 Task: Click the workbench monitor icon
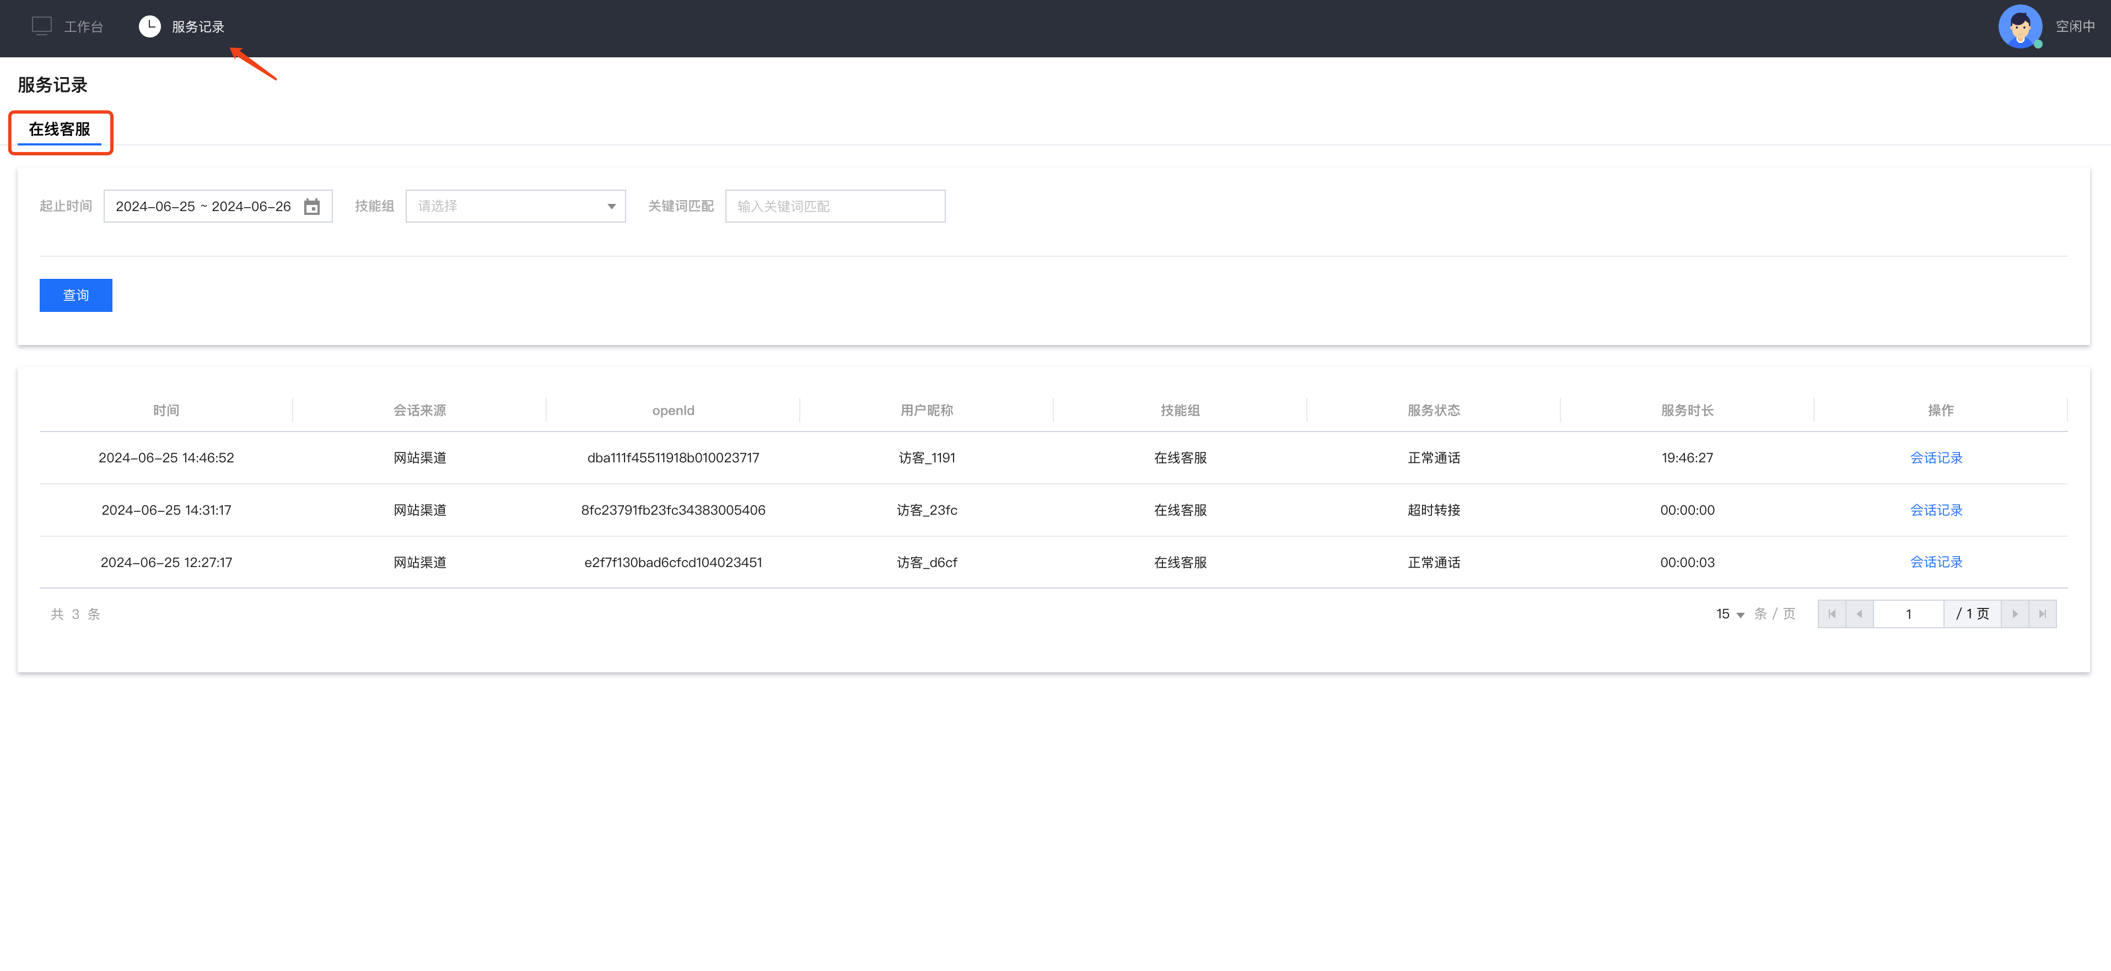pyautogui.click(x=42, y=26)
